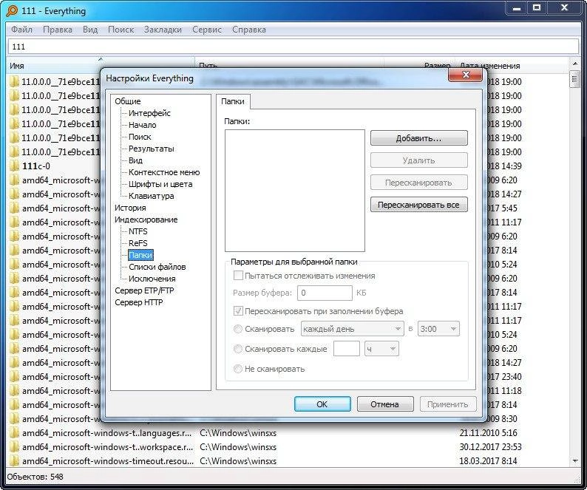Click the results vertical scrollbar thumb
587x490 pixels.
pos(574,79)
